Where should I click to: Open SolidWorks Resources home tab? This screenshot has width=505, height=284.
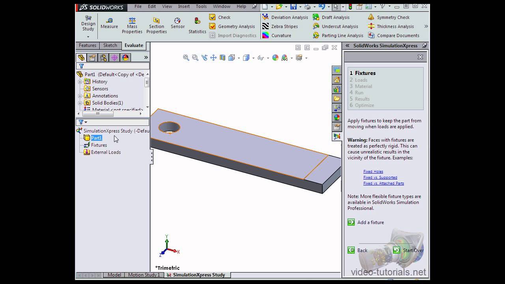(x=337, y=79)
